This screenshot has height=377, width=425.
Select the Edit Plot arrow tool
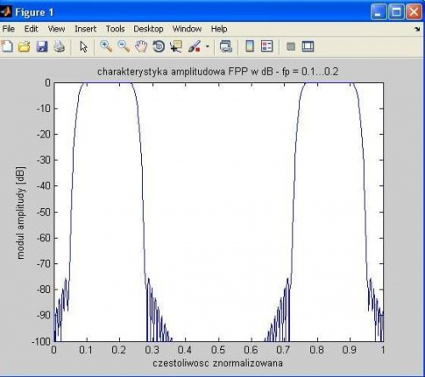(x=83, y=47)
